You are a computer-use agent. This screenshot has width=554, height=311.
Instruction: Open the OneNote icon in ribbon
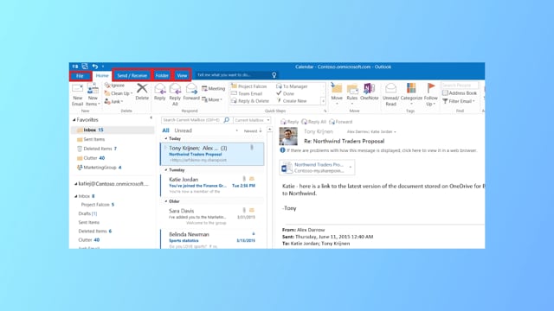coord(370,89)
